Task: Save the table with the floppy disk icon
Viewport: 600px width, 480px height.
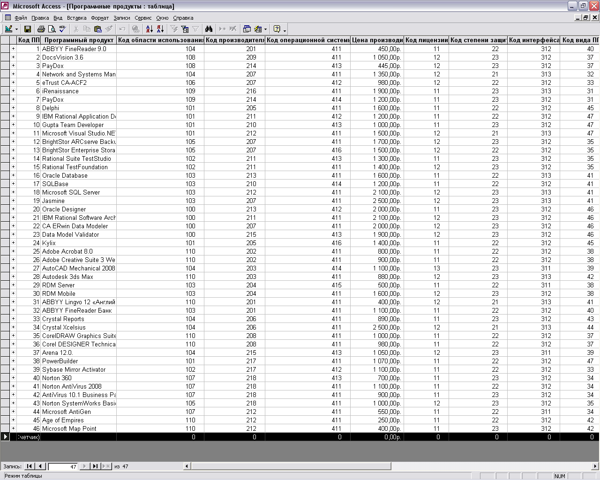Action: point(28,29)
